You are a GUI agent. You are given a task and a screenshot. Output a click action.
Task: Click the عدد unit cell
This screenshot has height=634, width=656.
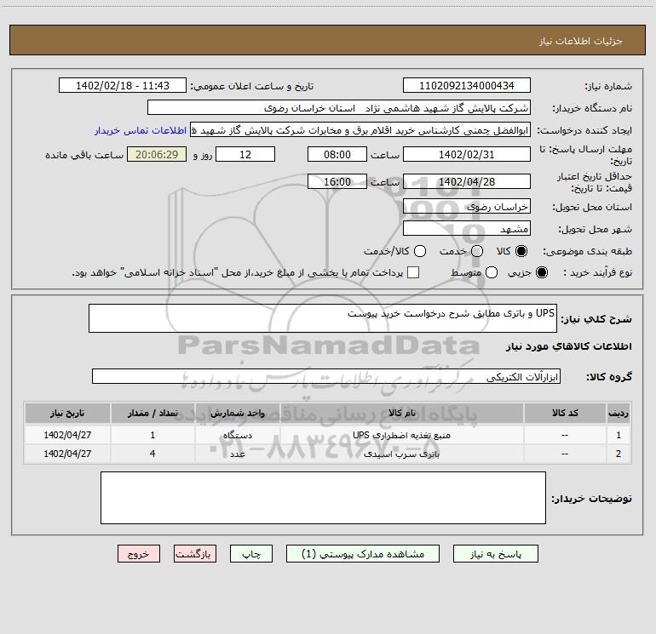point(237,454)
